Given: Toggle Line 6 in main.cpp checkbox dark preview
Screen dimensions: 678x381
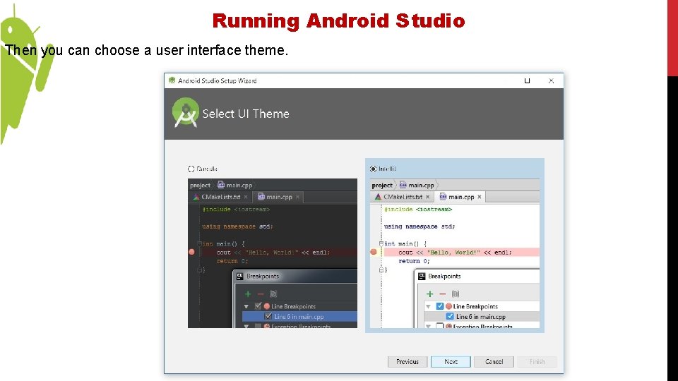Looking at the screenshot, I should tap(268, 316).
